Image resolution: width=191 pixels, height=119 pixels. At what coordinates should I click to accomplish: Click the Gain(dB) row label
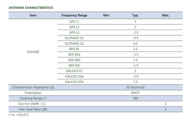(33, 52)
